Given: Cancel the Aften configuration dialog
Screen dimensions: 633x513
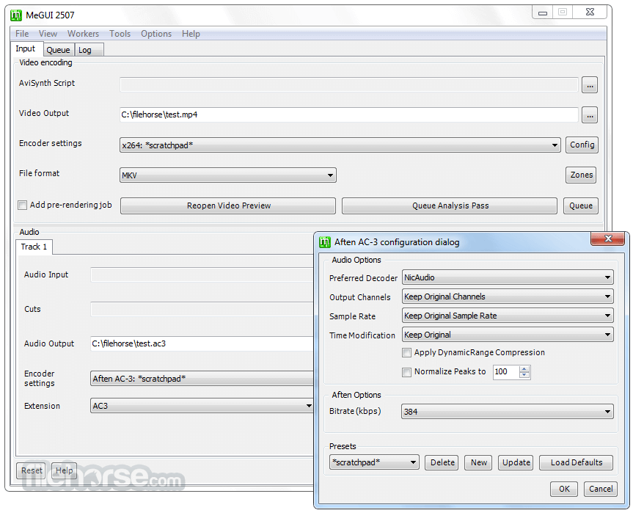Looking at the screenshot, I should tap(600, 490).
